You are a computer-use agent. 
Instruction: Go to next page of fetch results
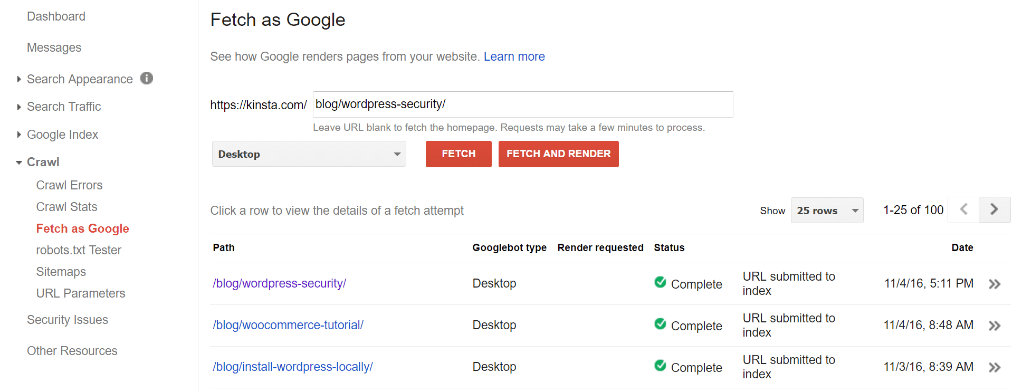point(994,209)
